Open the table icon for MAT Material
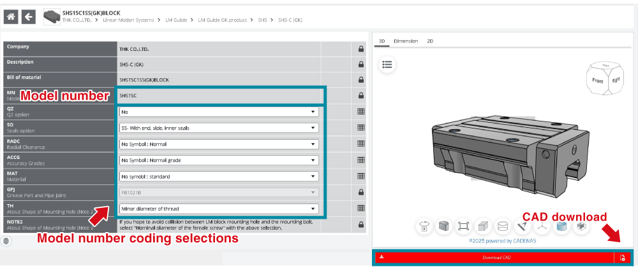 [360, 176]
